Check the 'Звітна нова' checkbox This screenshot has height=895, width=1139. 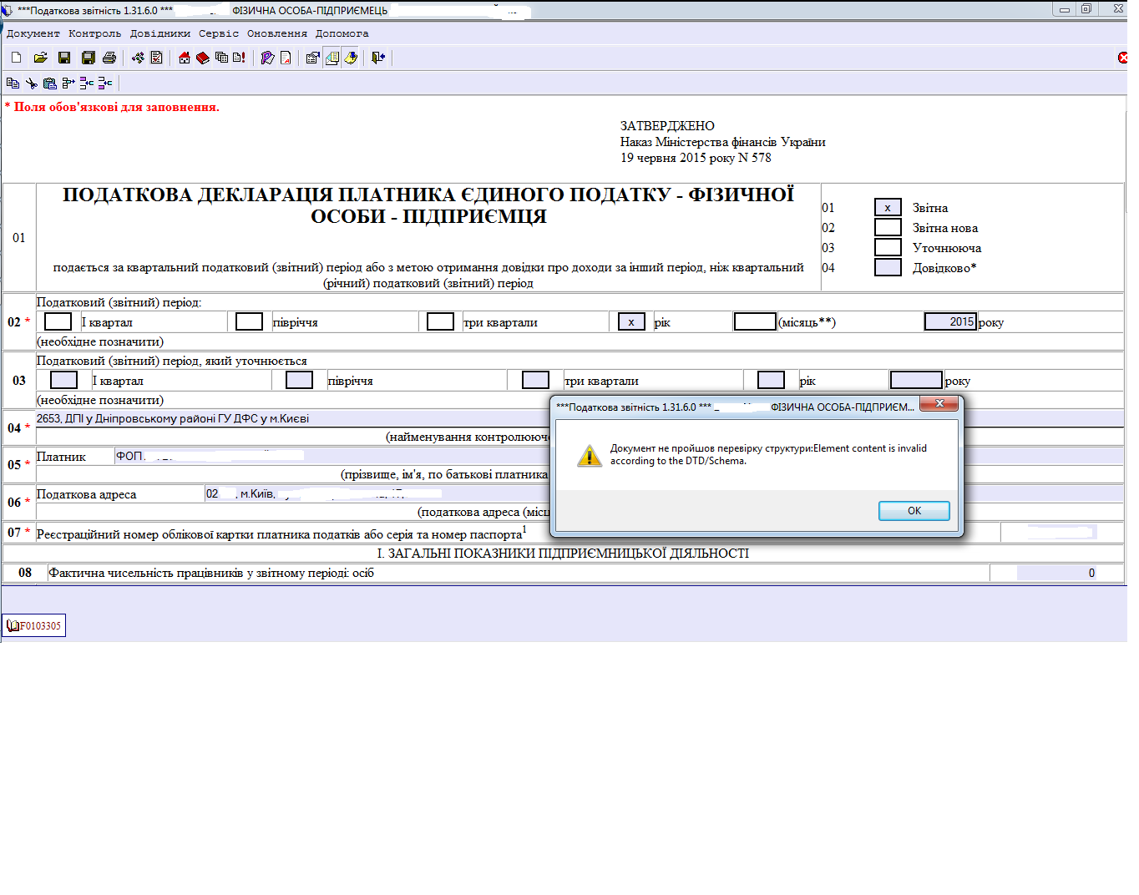coord(888,228)
